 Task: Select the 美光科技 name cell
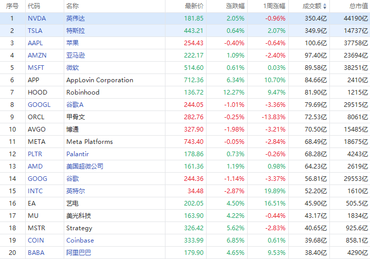click(79, 216)
